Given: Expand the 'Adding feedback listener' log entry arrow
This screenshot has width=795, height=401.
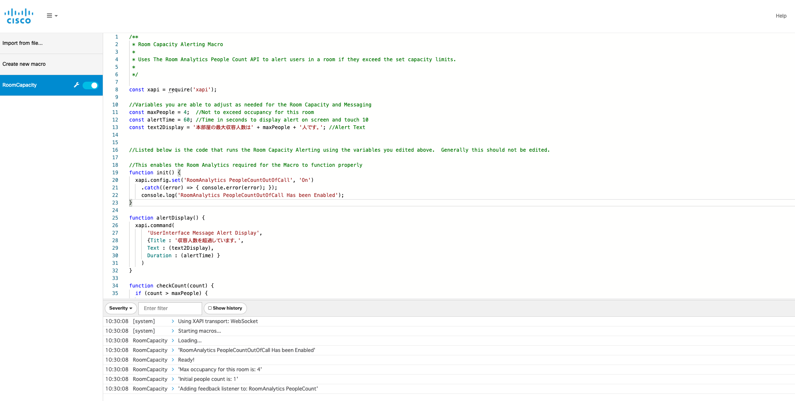Looking at the screenshot, I should 173,389.
